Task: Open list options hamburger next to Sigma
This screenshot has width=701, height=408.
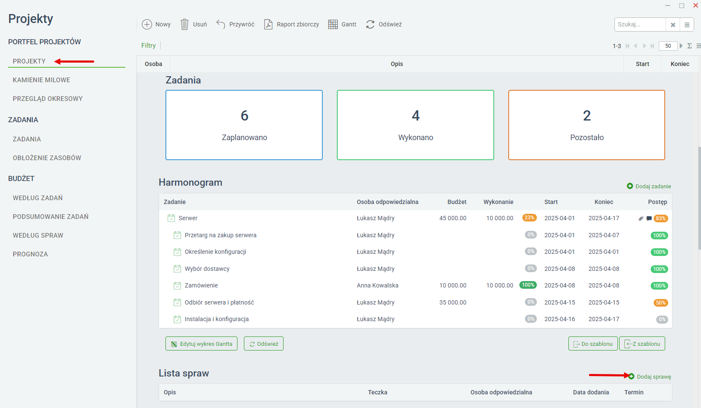Action: pyautogui.click(x=698, y=46)
